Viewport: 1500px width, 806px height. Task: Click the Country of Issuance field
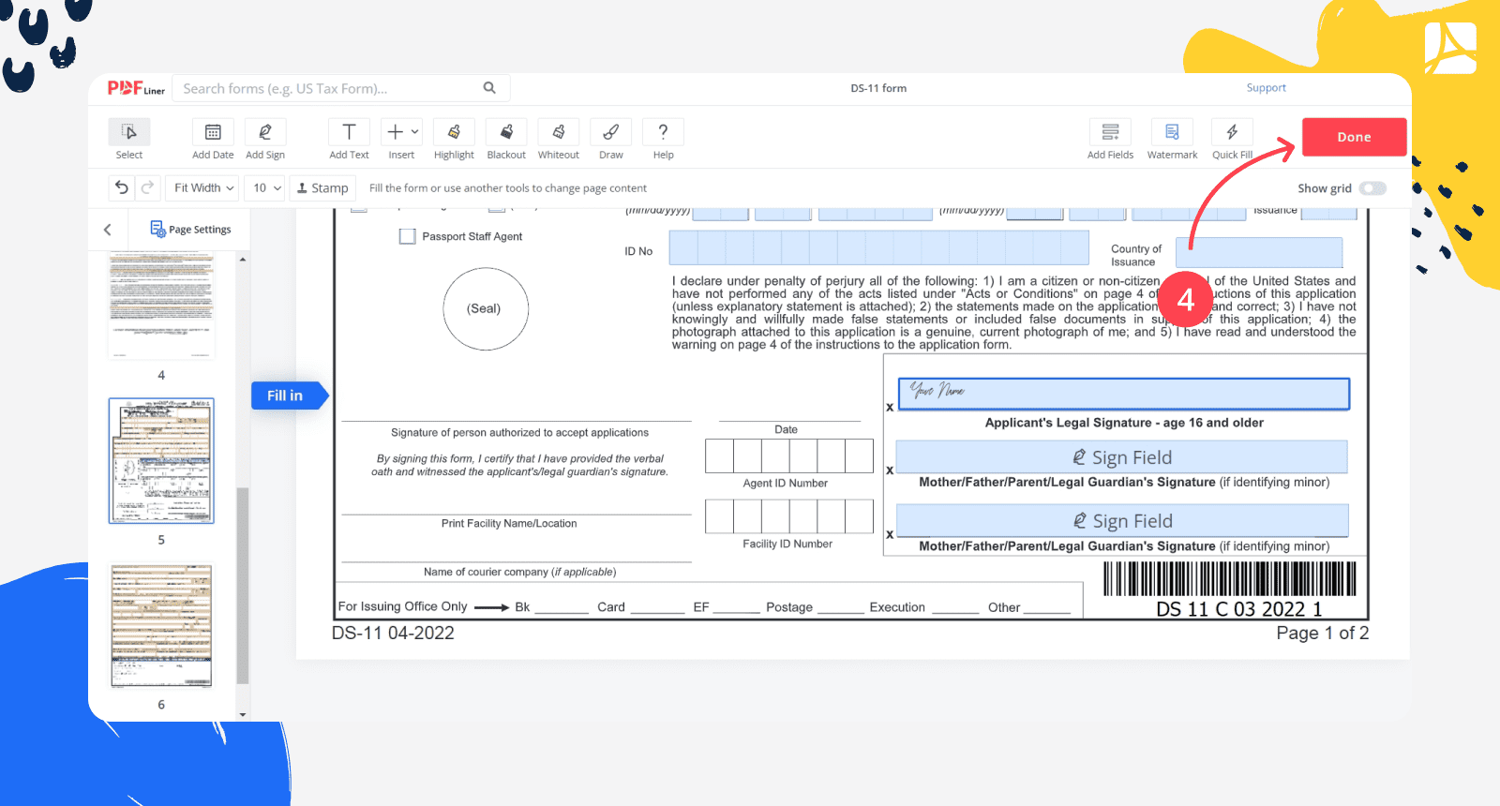1259,253
